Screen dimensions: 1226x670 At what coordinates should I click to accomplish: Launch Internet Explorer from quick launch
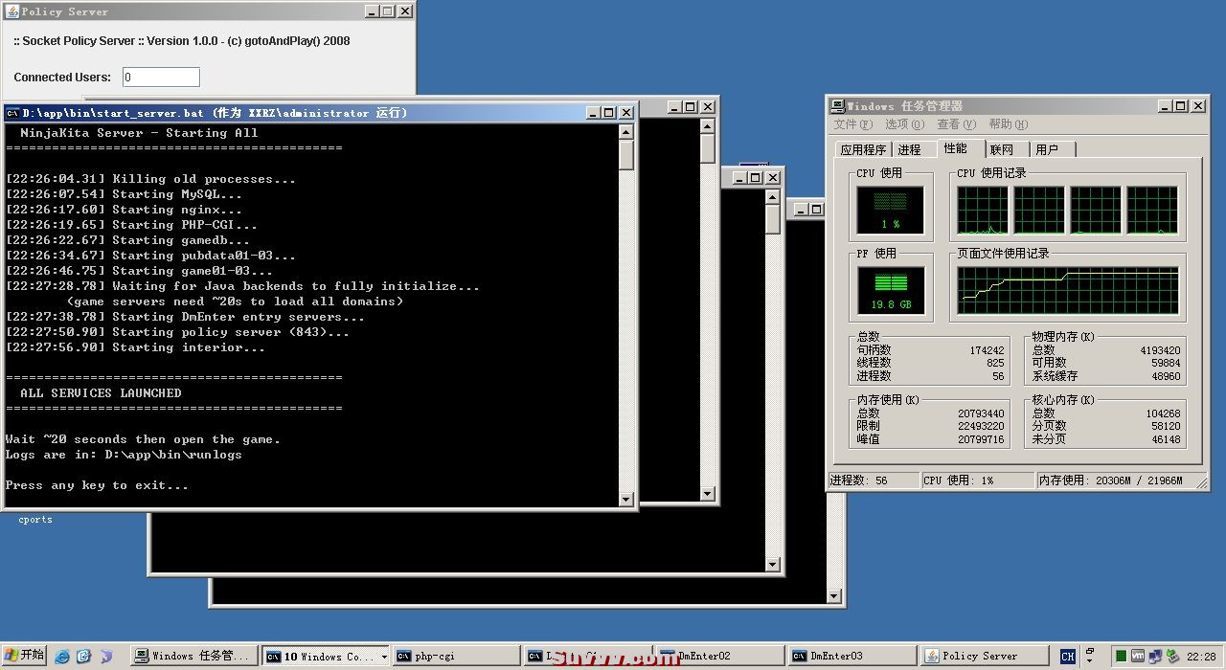[62, 657]
